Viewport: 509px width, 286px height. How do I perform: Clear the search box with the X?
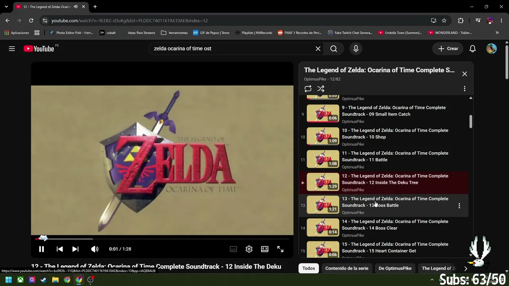[318, 48]
